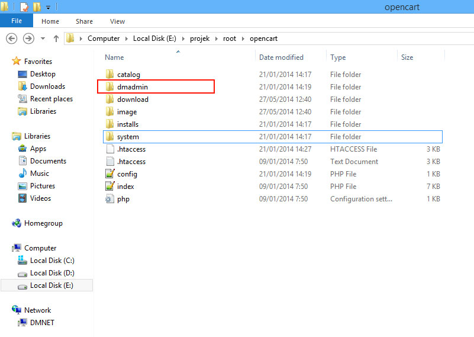474x337 pixels.
Task: Open DMNET under Network
Action: click(42, 322)
